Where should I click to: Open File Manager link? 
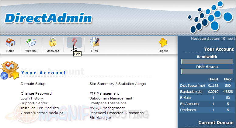tap(100, 118)
